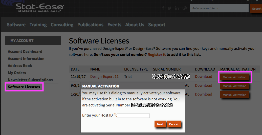Screen dimensions: 262x135
Task: Download the 11/19/17 trial license
Action: click(x=204, y=77)
